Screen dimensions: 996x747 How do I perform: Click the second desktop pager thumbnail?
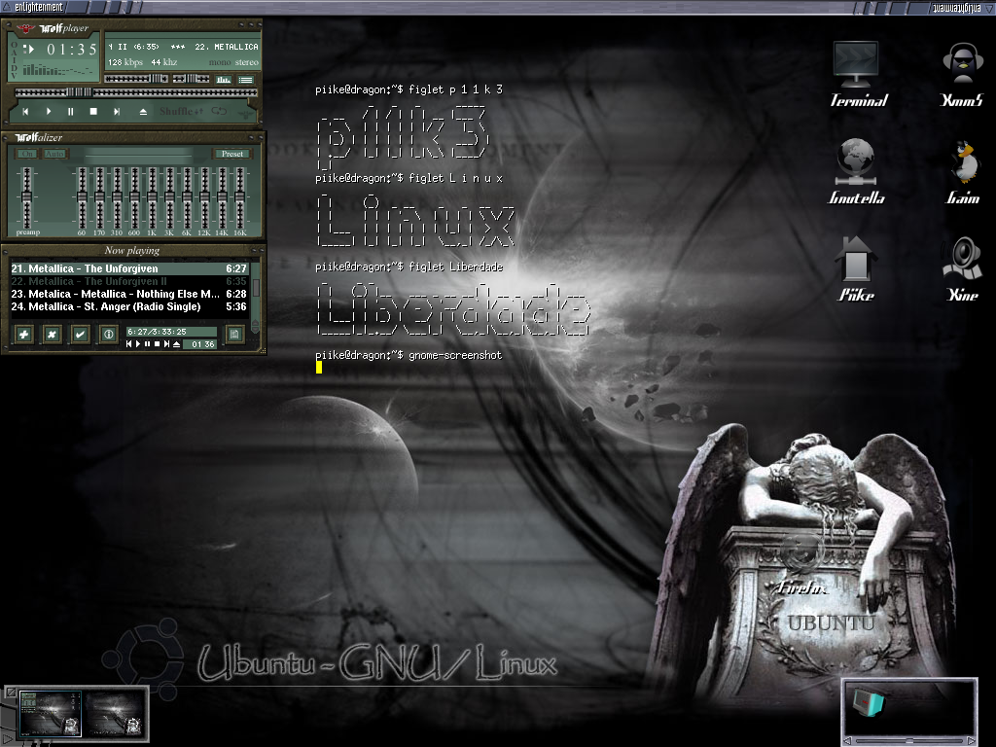point(115,713)
